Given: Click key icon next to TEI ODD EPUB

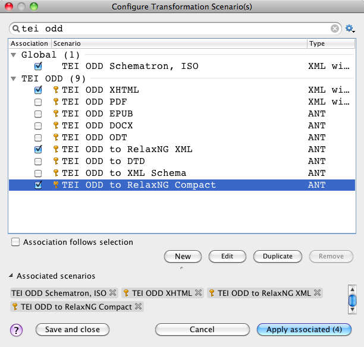Looking at the screenshot, I should coord(56,113).
